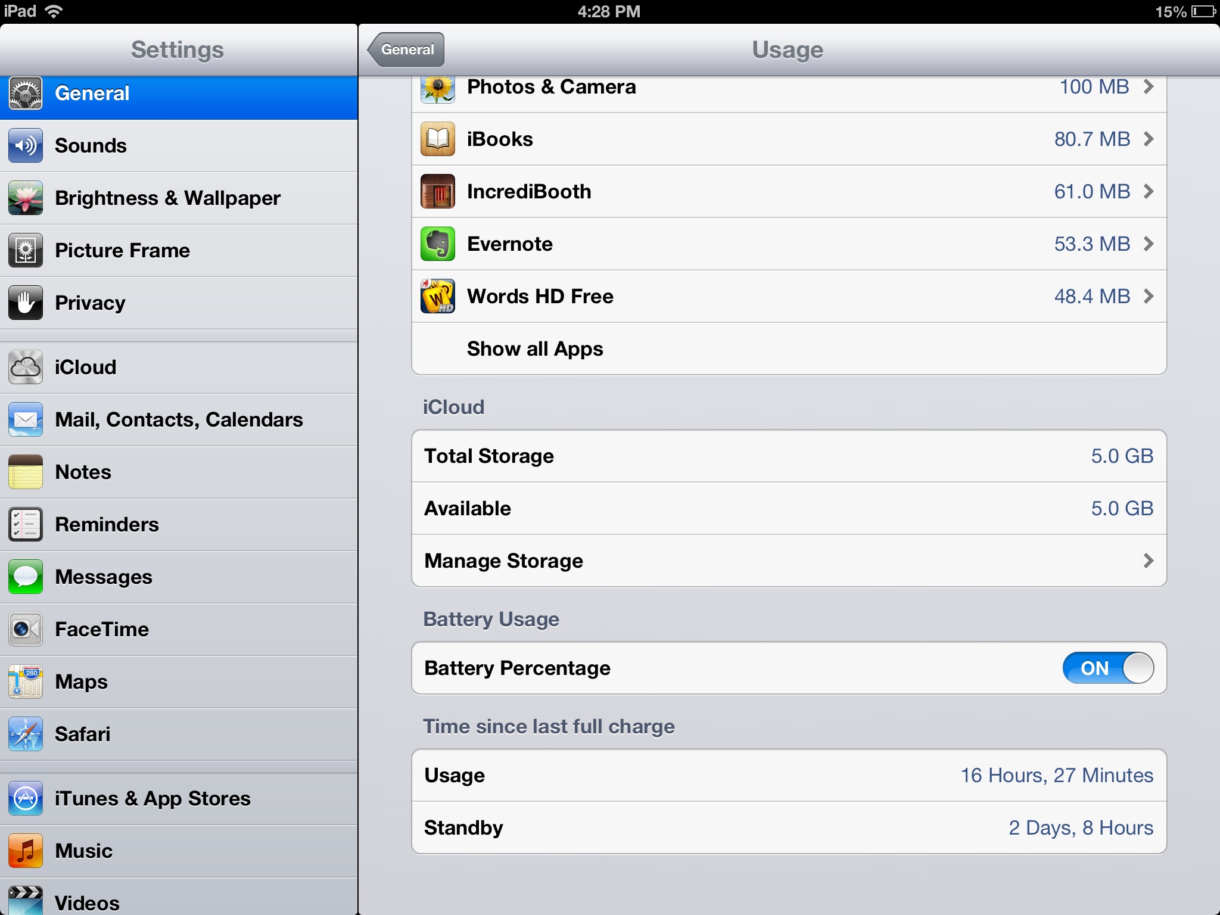Tap Show all Apps
The width and height of the screenshot is (1220, 915).
tap(535, 348)
